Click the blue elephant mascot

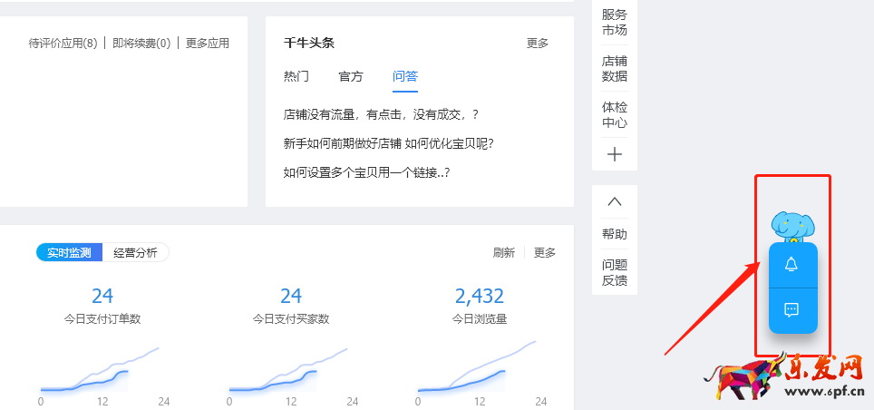[x=793, y=226]
